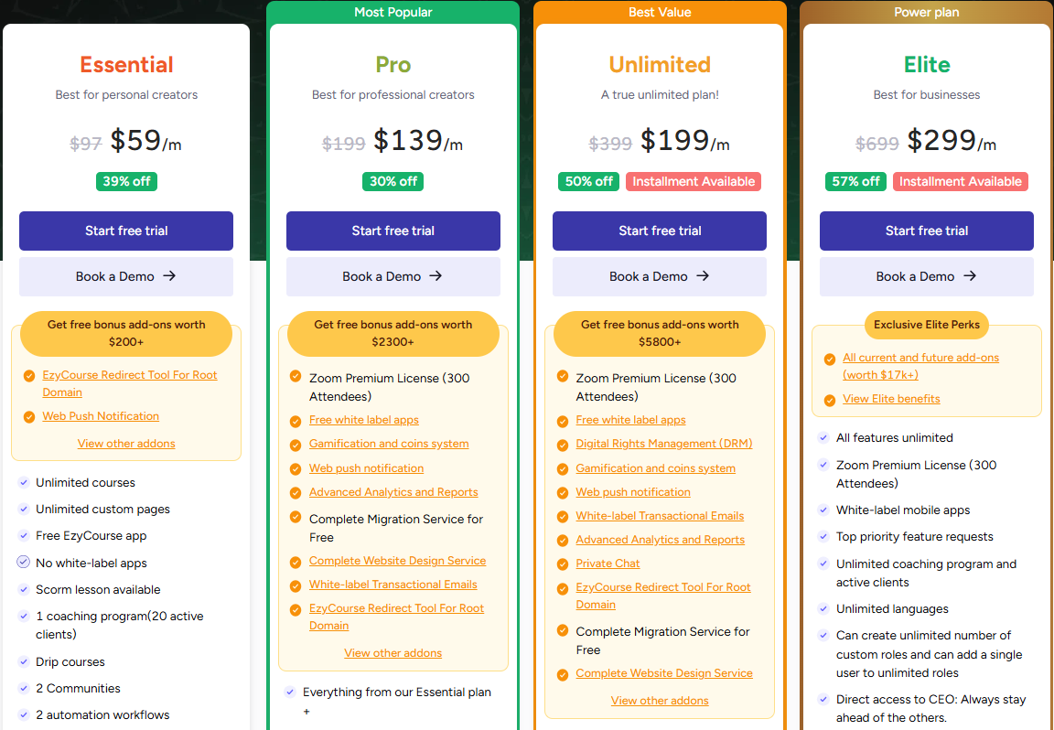1054x730 pixels.
Task: Click the 50% off badge on Unlimited
Action: pos(589,181)
